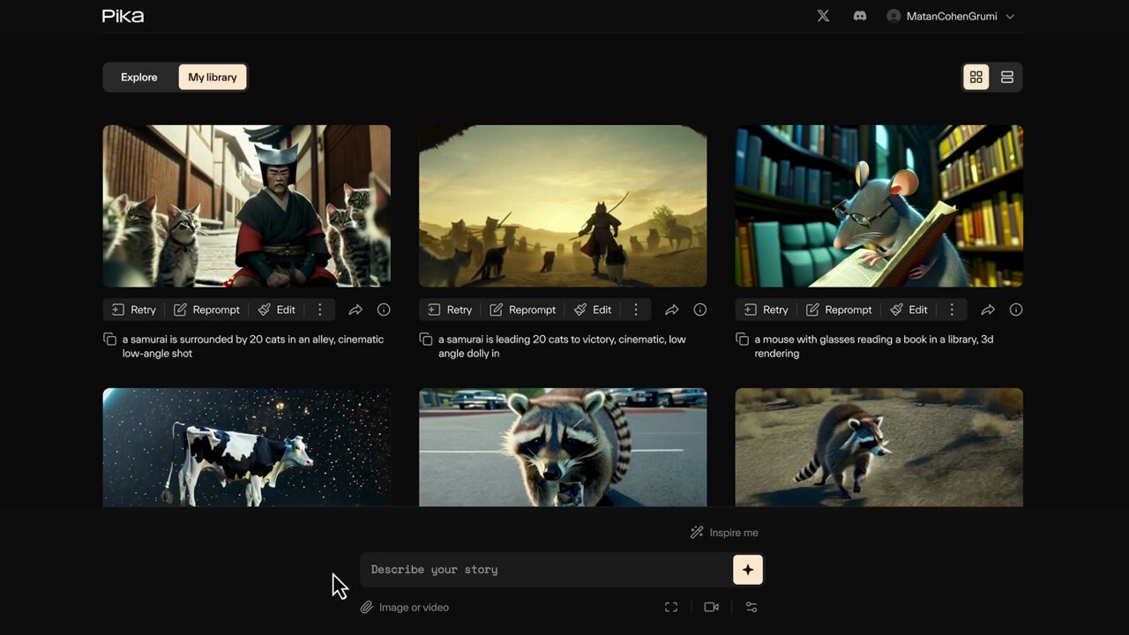Show info for samurai leading cats video

(700, 310)
